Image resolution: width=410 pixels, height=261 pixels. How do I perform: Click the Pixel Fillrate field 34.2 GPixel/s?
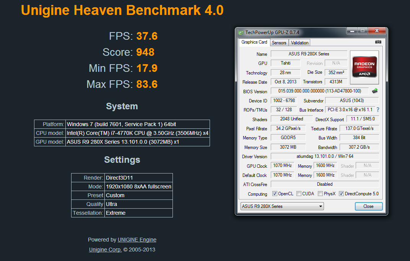(288, 128)
